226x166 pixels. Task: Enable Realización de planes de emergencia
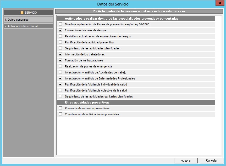pyautogui.click(x=60, y=66)
